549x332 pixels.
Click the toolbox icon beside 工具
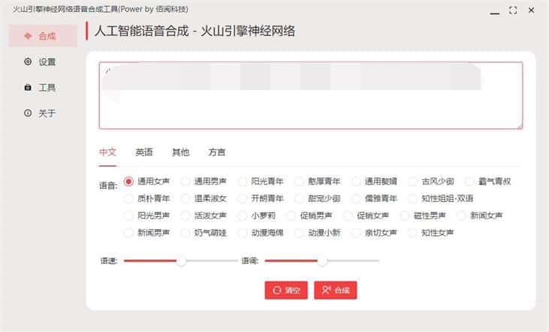click(28, 87)
